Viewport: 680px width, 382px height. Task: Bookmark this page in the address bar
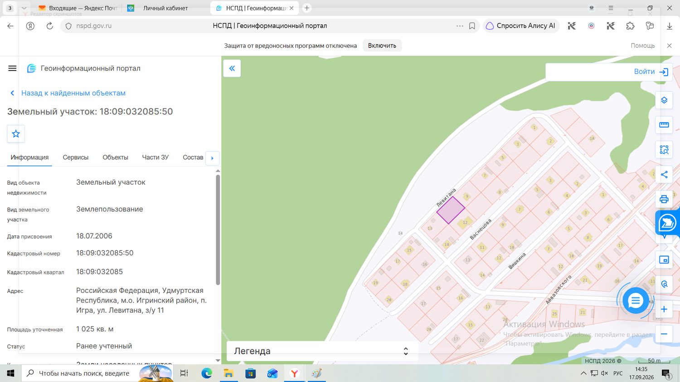[472, 26]
